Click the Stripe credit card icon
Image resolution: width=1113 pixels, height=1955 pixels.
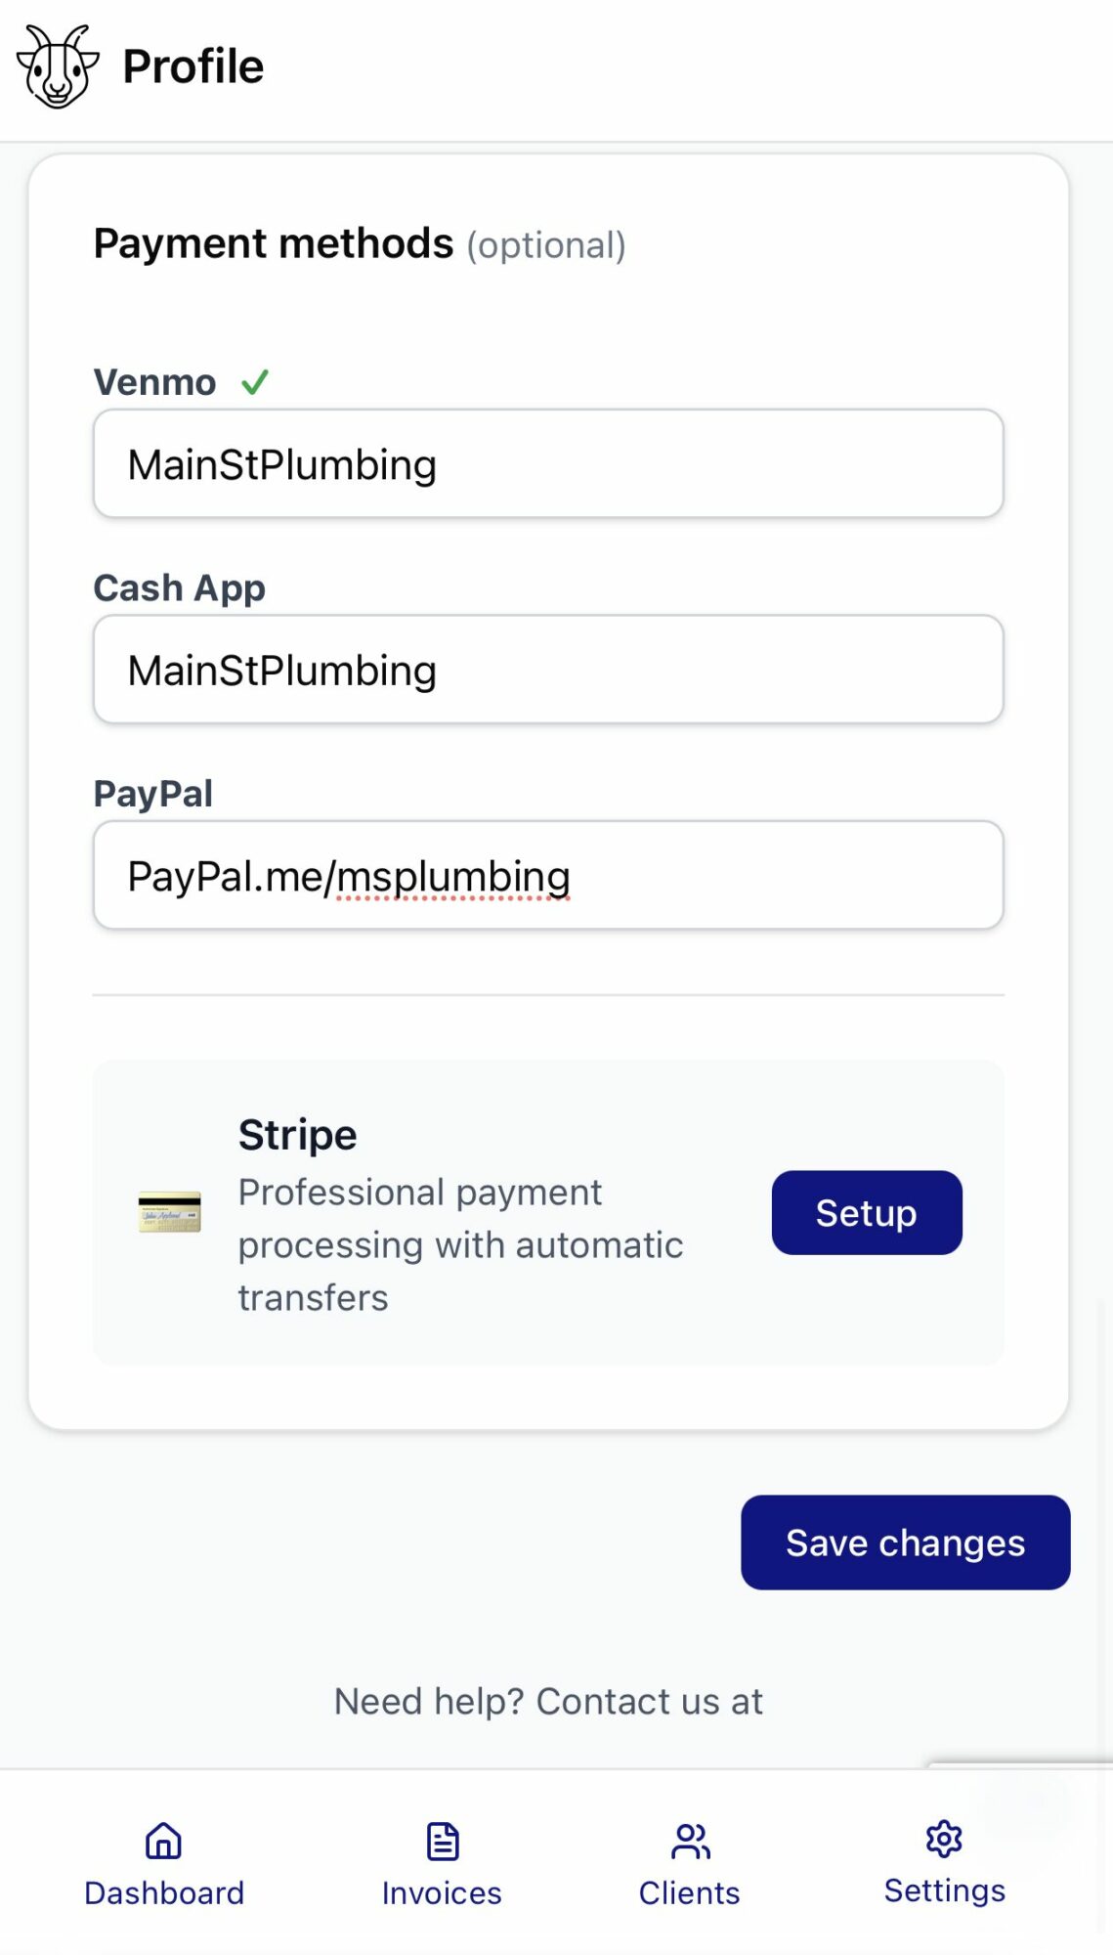pyautogui.click(x=170, y=1212)
